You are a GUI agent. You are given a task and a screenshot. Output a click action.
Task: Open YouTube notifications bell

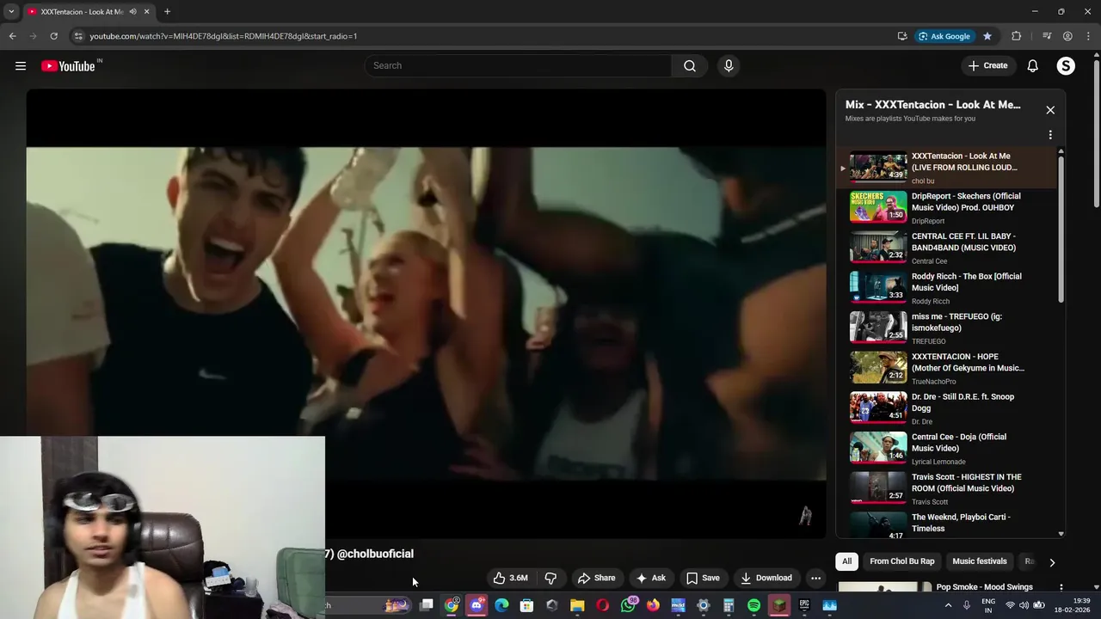[1033, 66]
